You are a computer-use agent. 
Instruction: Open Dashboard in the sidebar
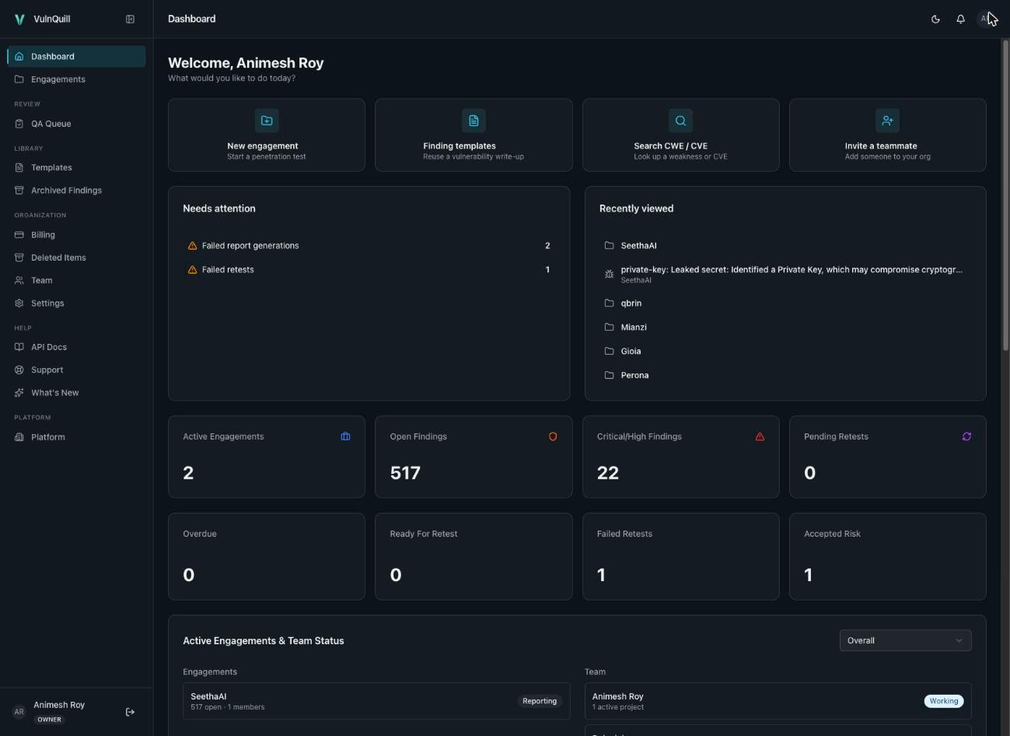point(76,56)
